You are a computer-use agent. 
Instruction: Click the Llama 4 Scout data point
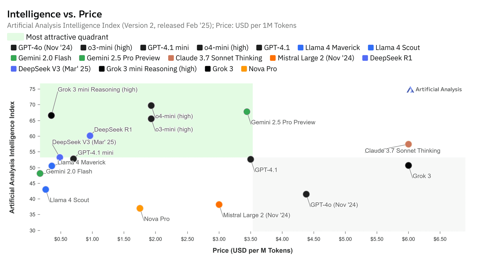pyautogui.click(x=46, y=189)
